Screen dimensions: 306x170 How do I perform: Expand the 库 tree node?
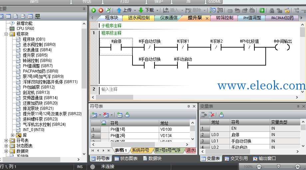click(13, 135)
